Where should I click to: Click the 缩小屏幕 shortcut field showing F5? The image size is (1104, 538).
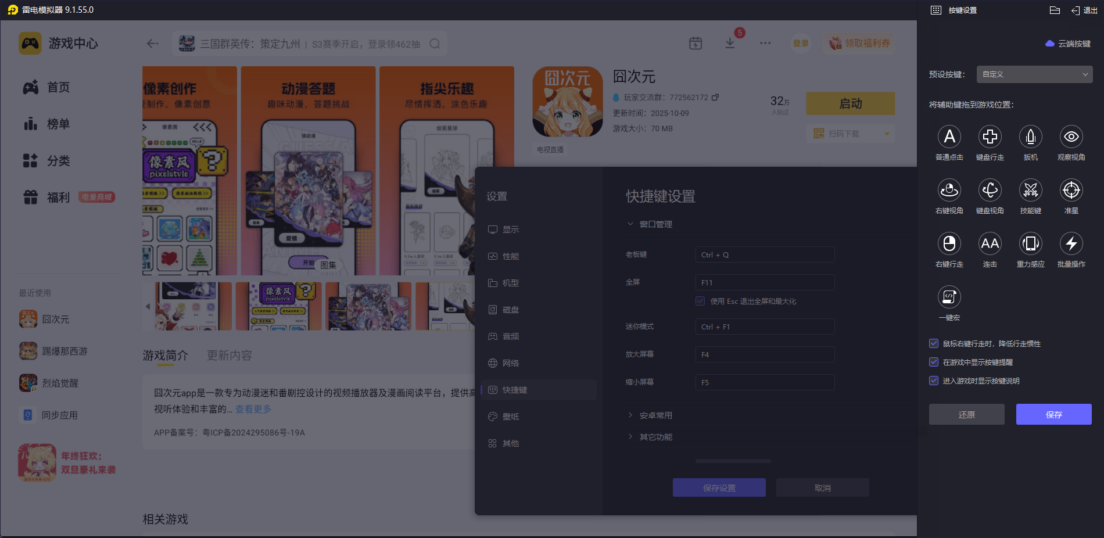click(x=765, y=383)
